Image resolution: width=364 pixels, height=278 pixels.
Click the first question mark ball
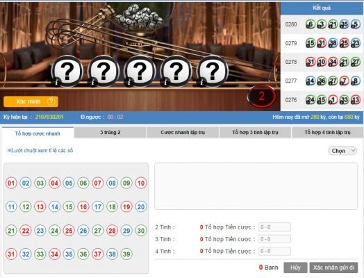(67, 71)
